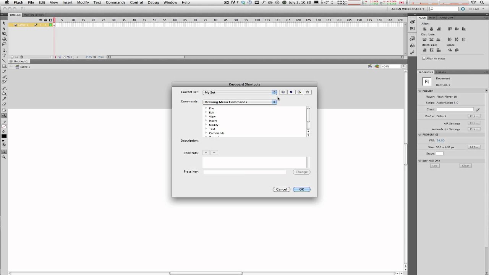Click Delete Set trash icon
489x275 pixels.
coord(308,92)
